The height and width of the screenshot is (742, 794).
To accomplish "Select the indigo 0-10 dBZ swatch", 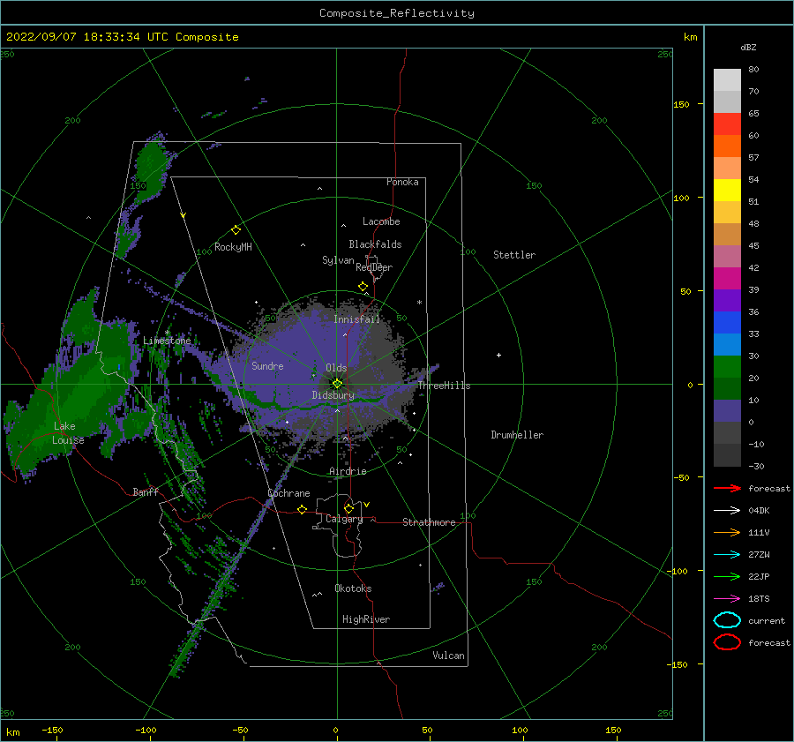I will [x=727, y=411].
